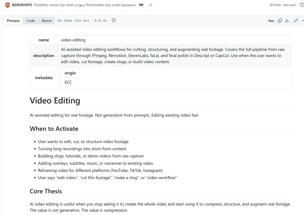This screenshot has height=215, width=304.
Task: Click bullet 'Building vlogs, tutorials, or demo videos'
Action: click(91, 156)
